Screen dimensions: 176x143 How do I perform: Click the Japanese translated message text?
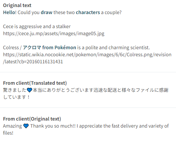(85, 93)
